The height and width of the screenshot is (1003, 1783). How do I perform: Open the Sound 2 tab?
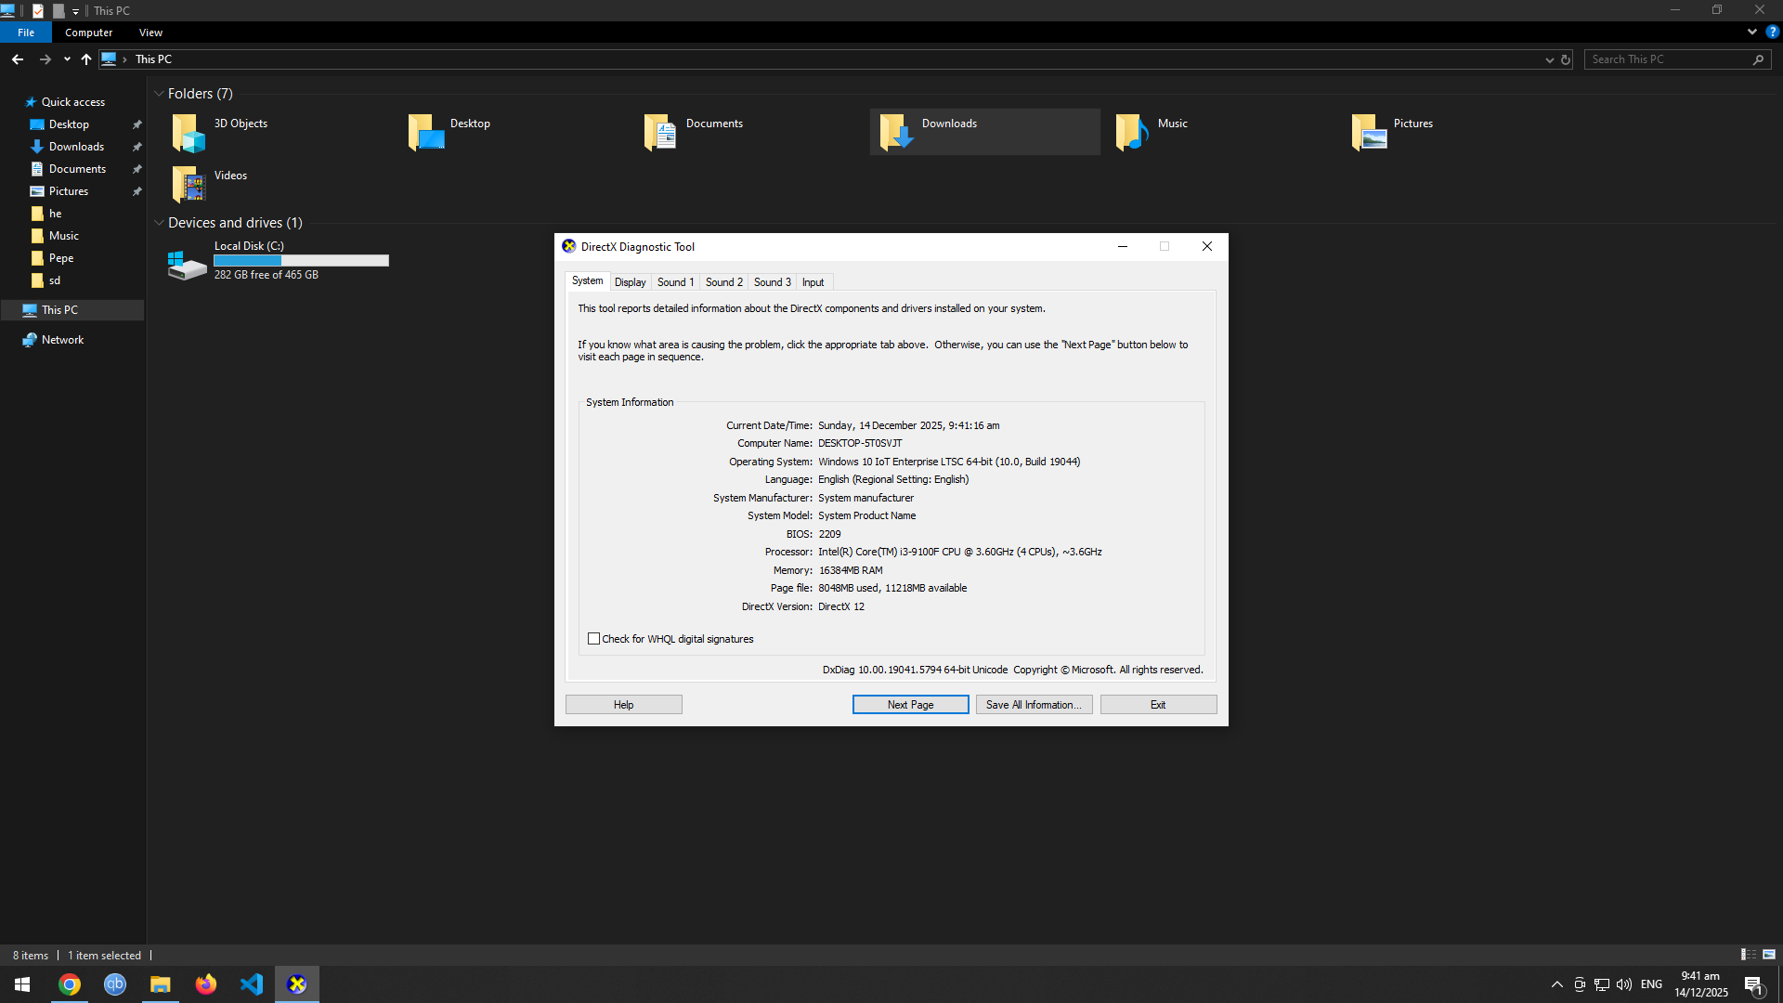pos(723,282)
